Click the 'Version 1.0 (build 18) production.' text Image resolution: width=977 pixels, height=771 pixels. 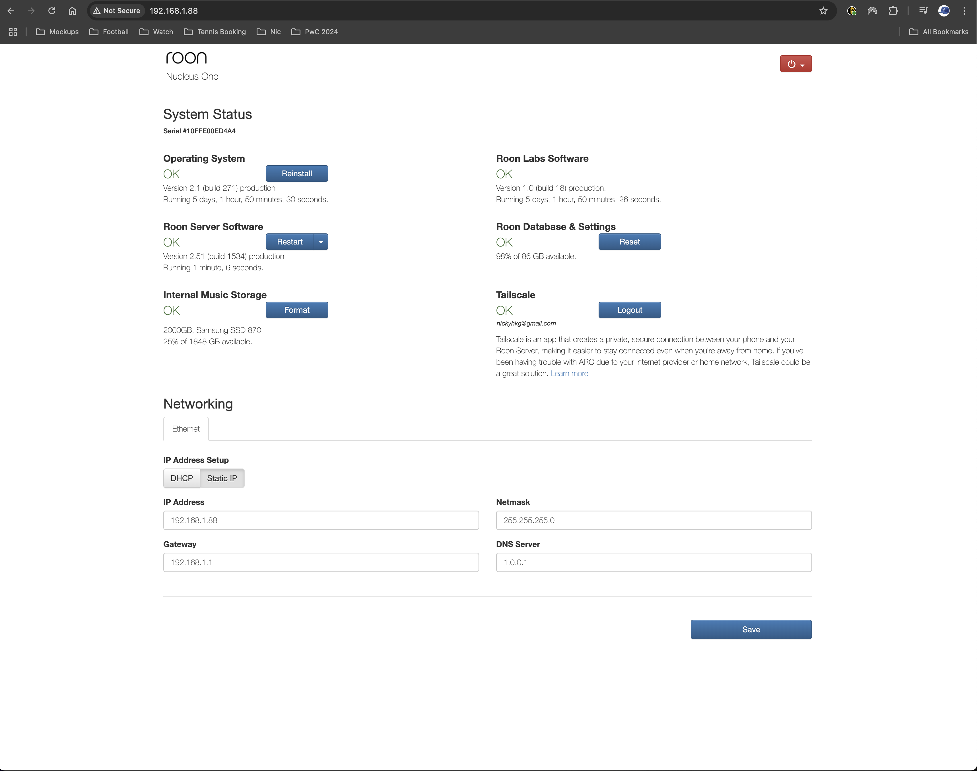pyautogui.click(x=551, y=188)
